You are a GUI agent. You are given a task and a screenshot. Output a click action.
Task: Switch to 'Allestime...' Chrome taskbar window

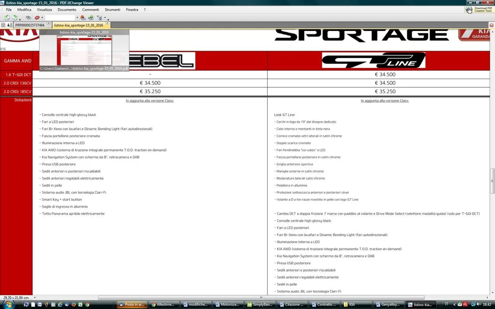pos(164,304)
